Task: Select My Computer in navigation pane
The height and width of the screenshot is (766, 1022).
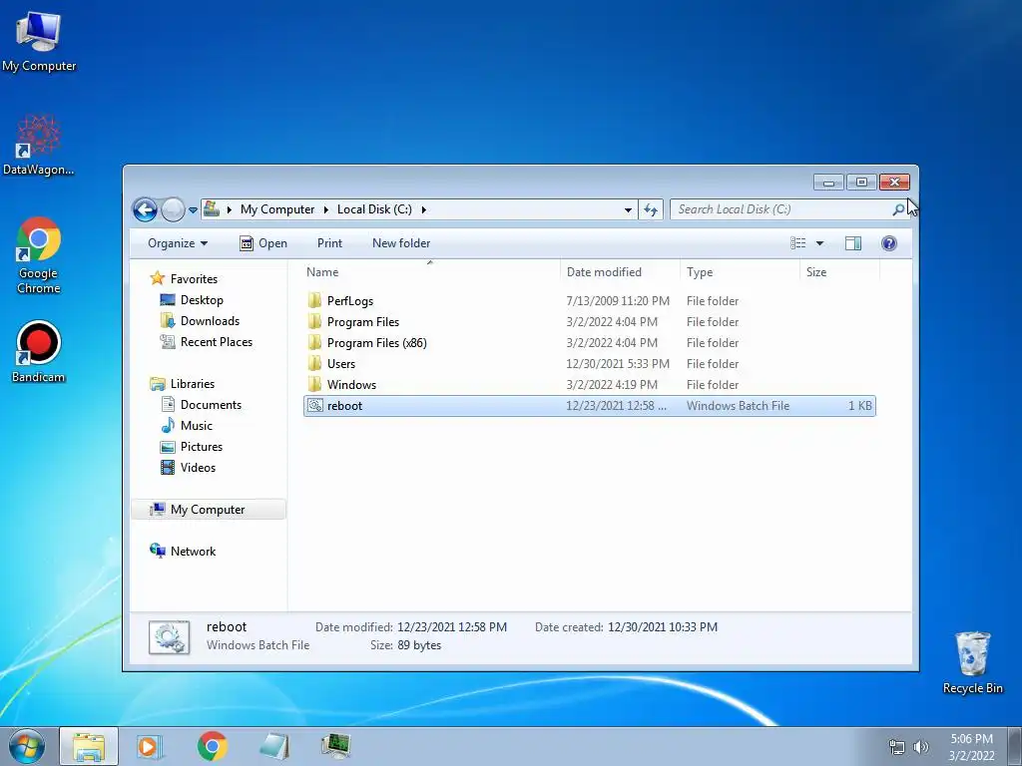Action: [209, 510]
